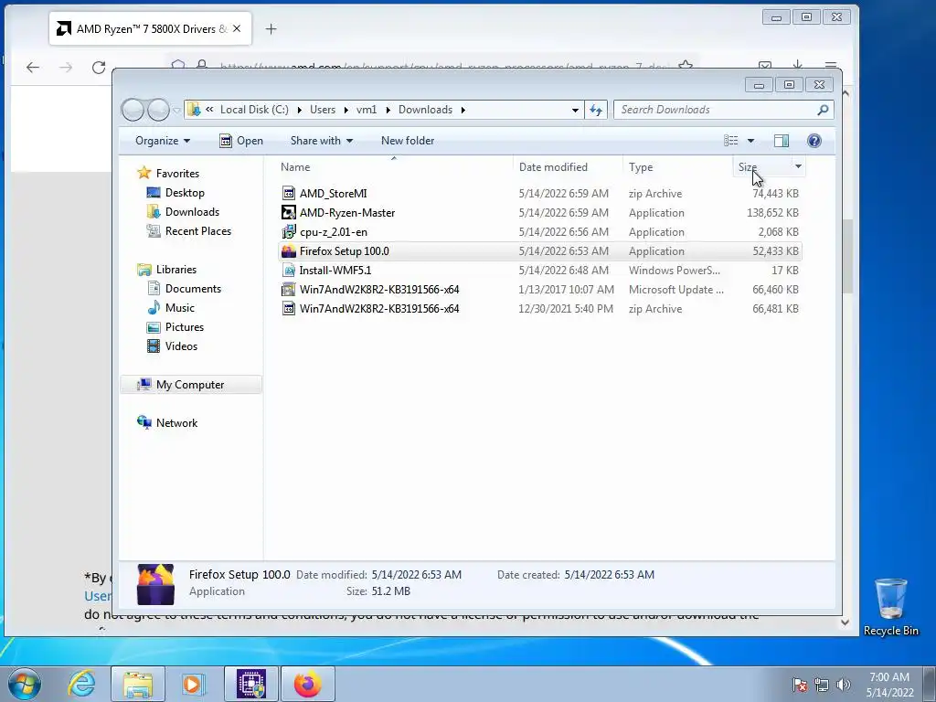Sort by Date modified column header
Viewport: 936px width, 702px height.
(x=567, y=166)
